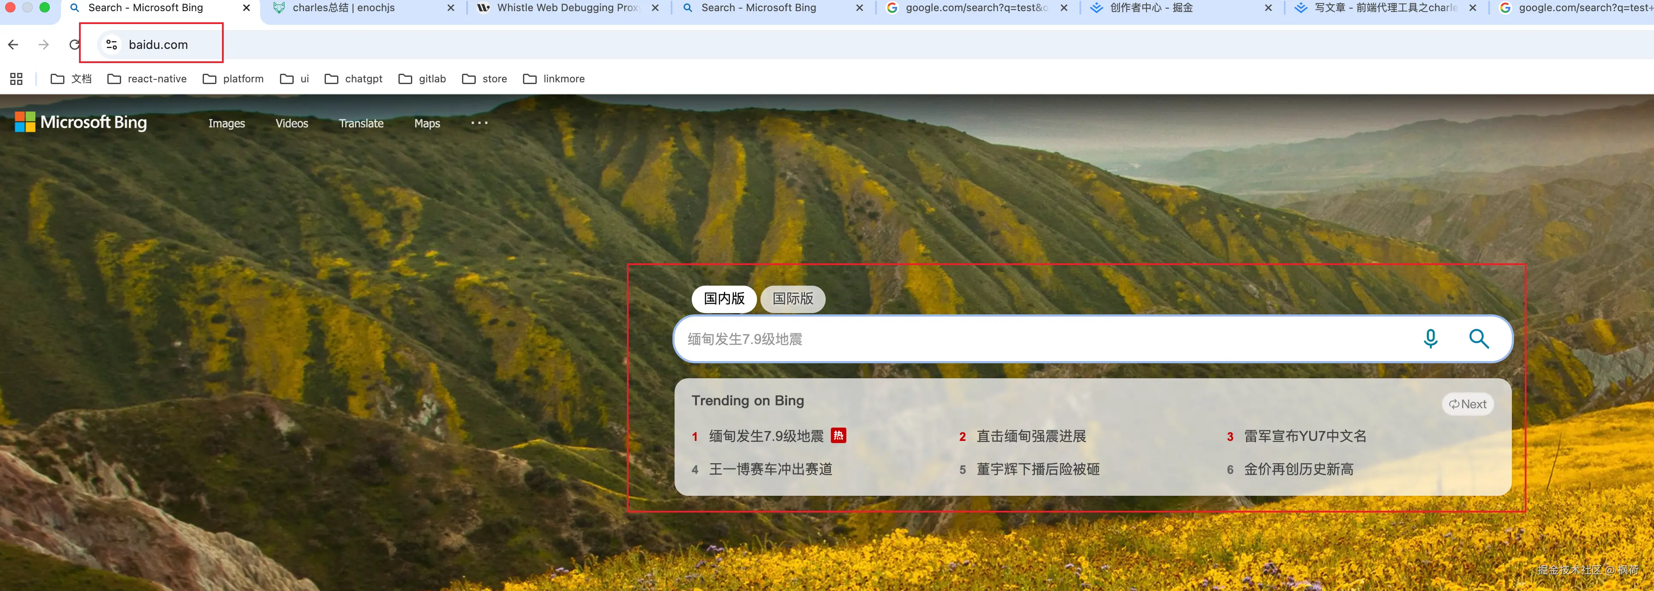Image resolution: width=1654 pixels, height=591 pixels.
Task: Switch to the charles总结 | enochjs tab
Action: point(344,8)
